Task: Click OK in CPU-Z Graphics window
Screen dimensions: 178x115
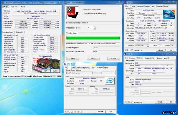Action: (111, 112)
